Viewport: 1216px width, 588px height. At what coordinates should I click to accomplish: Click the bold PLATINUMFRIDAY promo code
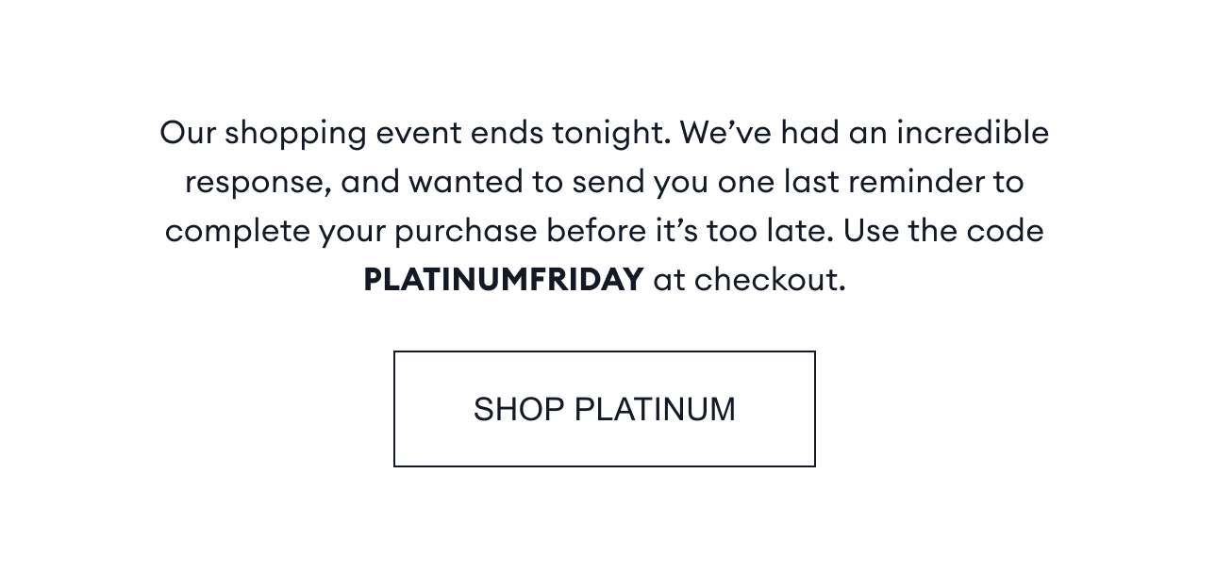(x=503, y=280)
